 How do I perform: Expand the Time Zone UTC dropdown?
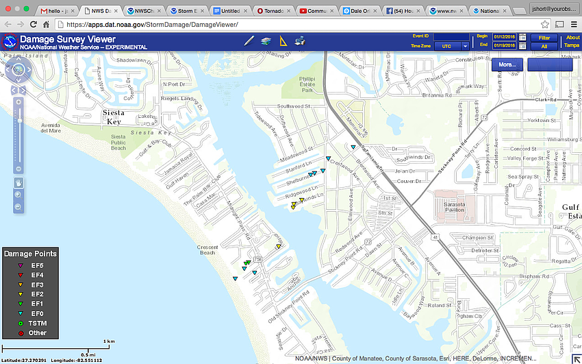click(x=465, y=46)
